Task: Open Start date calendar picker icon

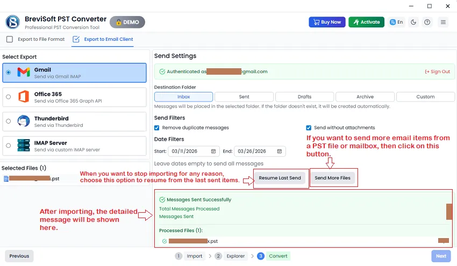Action: pos(213,151)
